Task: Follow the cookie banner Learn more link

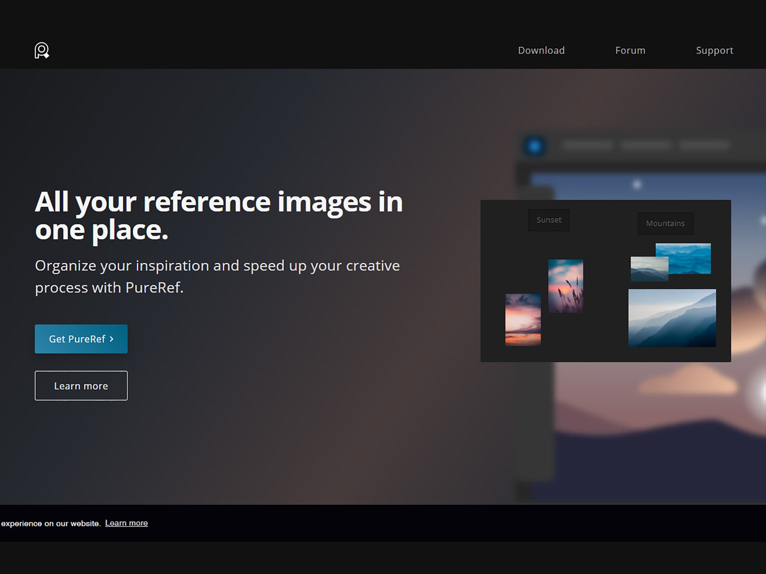Action: click(x=126, y=523)
